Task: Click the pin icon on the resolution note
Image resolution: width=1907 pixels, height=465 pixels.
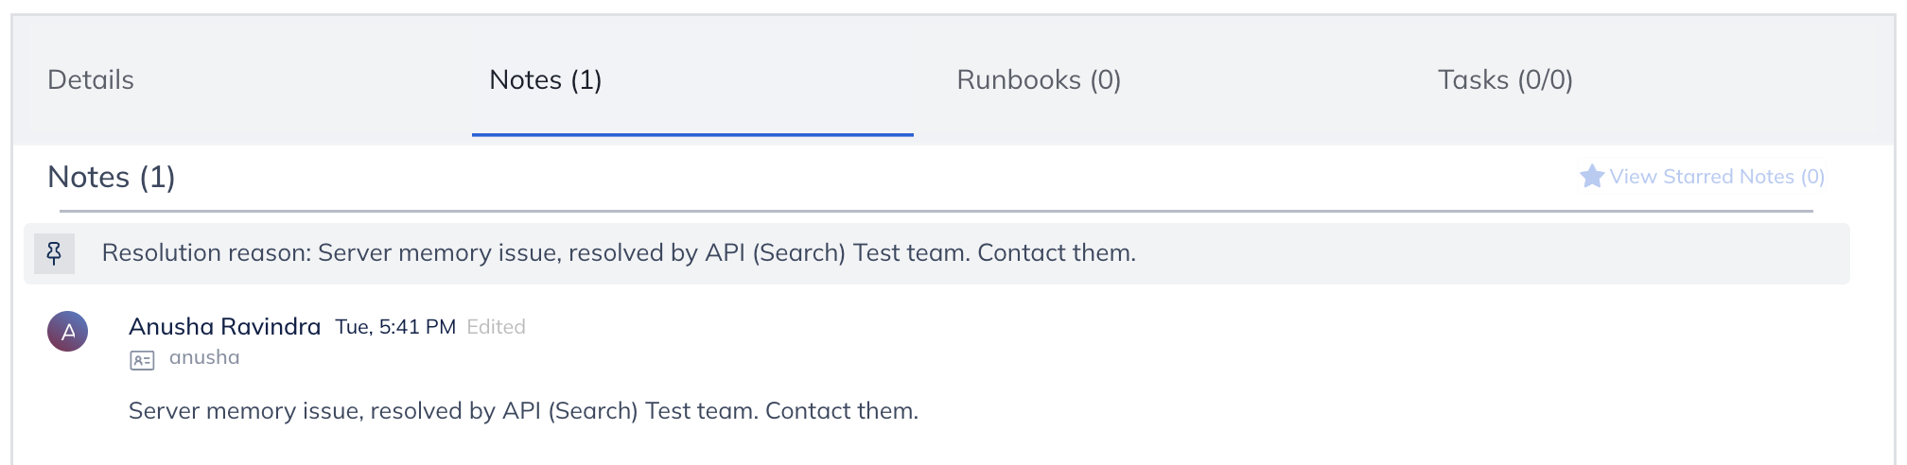Action: (54, 253)
